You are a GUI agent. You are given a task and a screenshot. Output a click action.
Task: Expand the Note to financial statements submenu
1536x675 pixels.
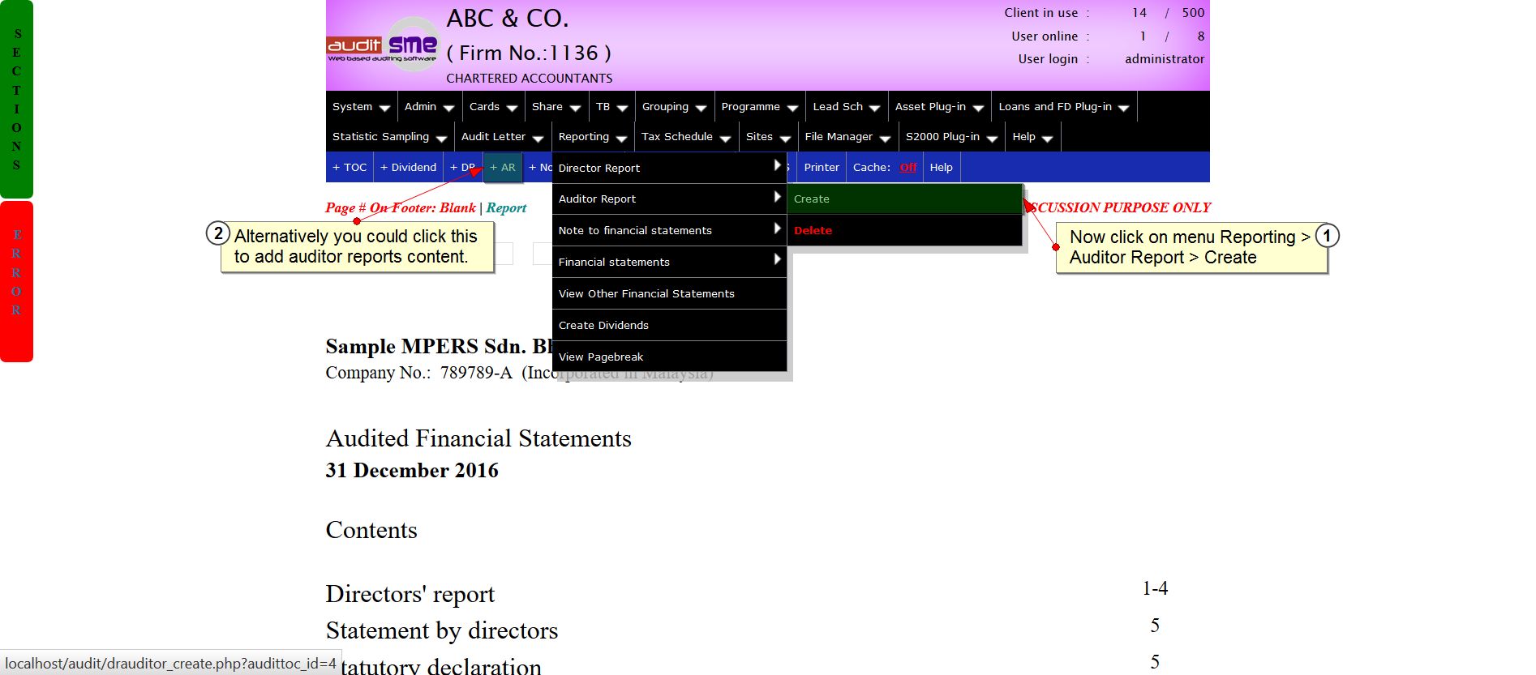click(669, 231)
